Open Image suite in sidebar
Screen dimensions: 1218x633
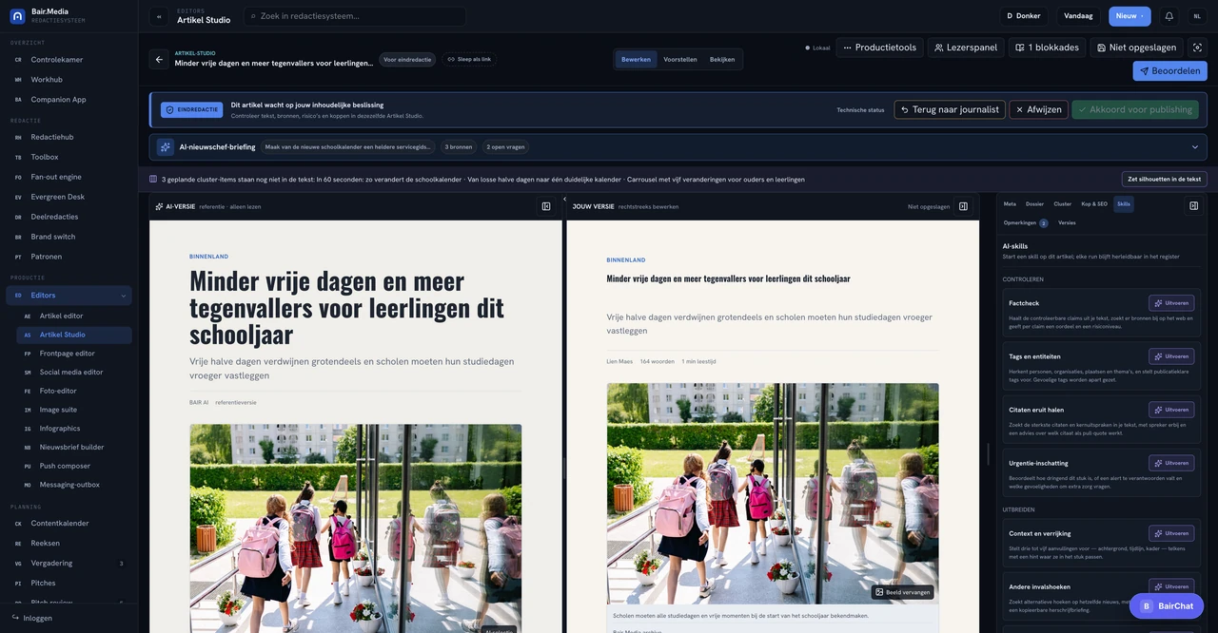[73, 410]
